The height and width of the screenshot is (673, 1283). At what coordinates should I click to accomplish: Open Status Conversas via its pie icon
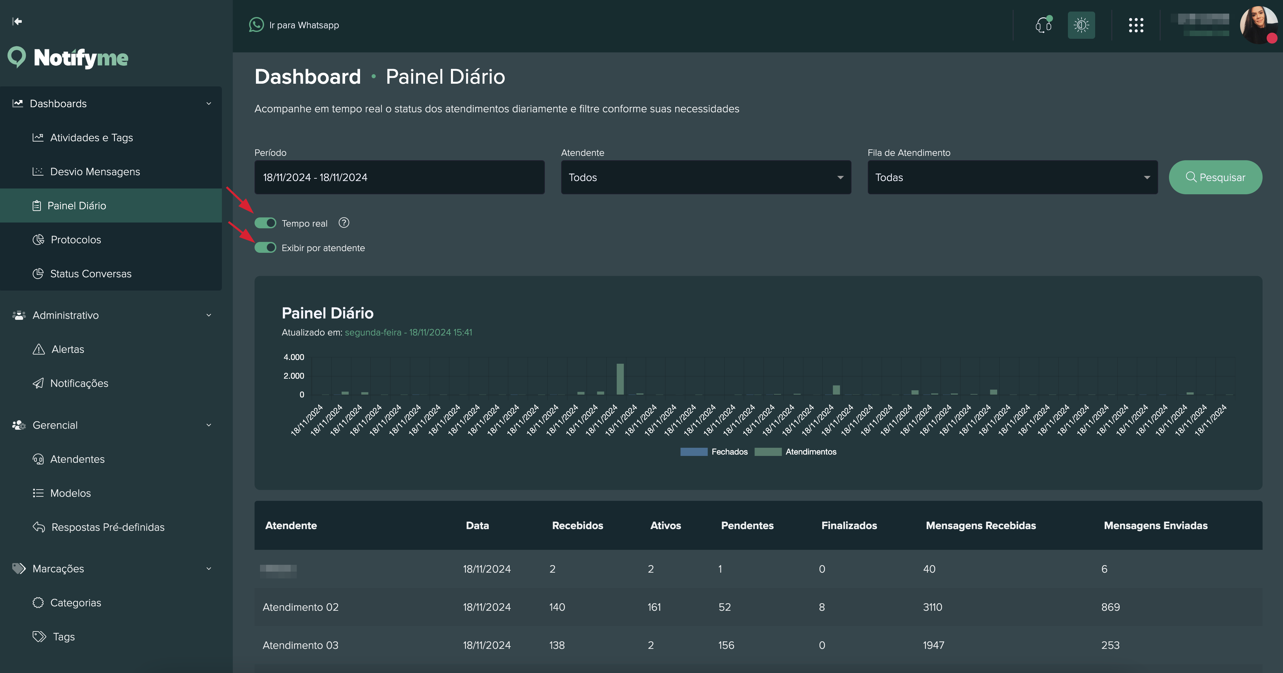pos(38,273)
